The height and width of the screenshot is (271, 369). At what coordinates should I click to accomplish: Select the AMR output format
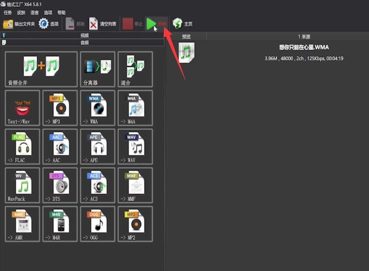coord(22,224)
